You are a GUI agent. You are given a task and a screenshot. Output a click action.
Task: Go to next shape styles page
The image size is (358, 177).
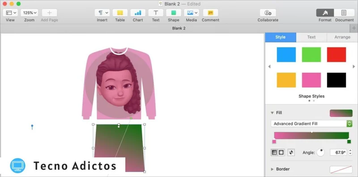coord(354,67)
